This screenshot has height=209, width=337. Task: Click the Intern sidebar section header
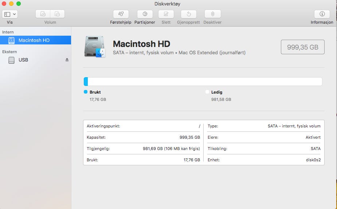point(8,32)
